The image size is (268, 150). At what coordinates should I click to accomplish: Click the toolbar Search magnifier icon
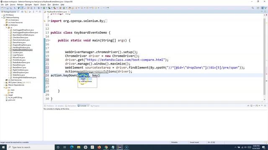pos(253,8)
